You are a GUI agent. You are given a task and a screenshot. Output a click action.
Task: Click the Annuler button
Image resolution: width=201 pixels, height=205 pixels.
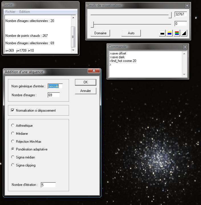click(x=86, y=91)
